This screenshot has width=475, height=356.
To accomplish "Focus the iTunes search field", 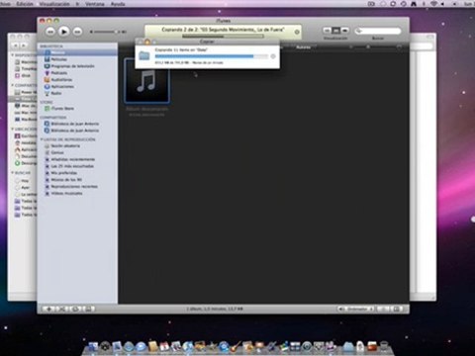I will pyautogui.click(x=378, y=31).
